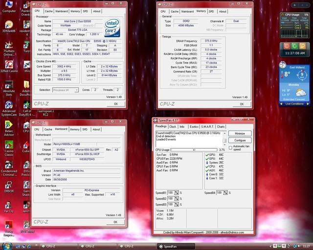Viewport: 313px width, 250px height.
Task: Adjust the Speed01 spinner arrows
Action: pyautogui.click(x=177, y=193)
